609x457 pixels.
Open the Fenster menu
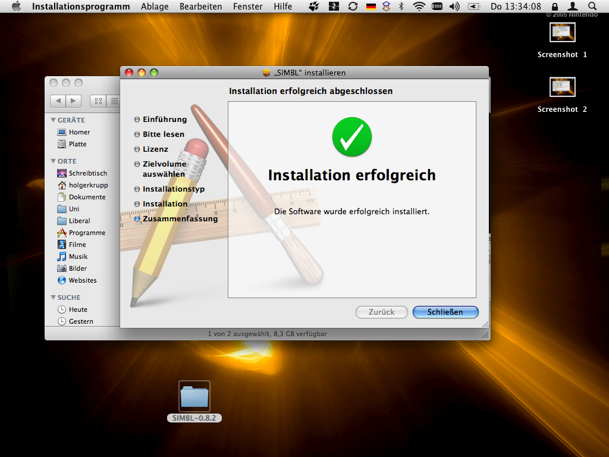(x=248, y=6)
